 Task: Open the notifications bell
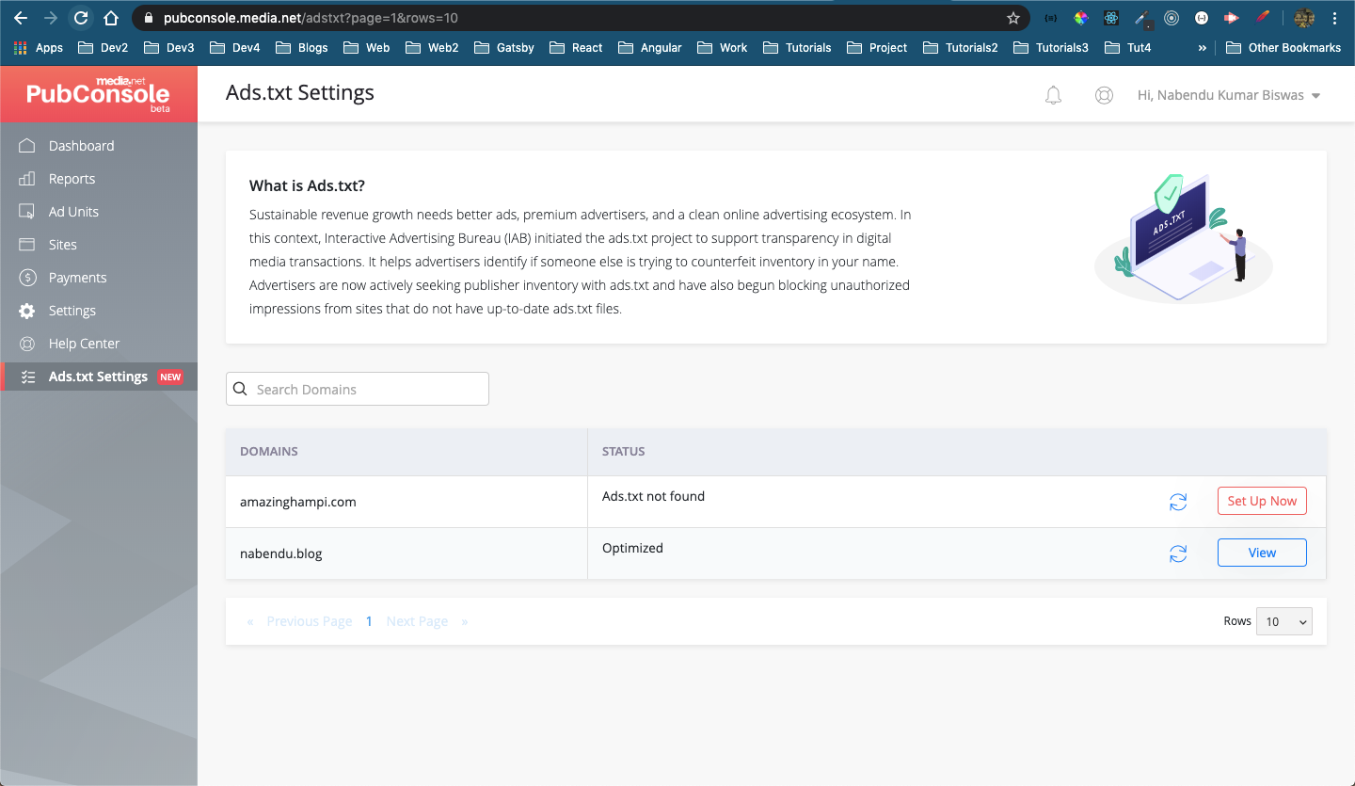1053,95
